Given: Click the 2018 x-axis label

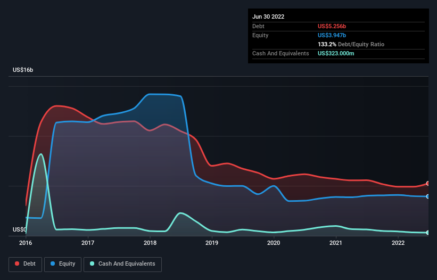Looking at the screenshot, I should pos(150,243).
